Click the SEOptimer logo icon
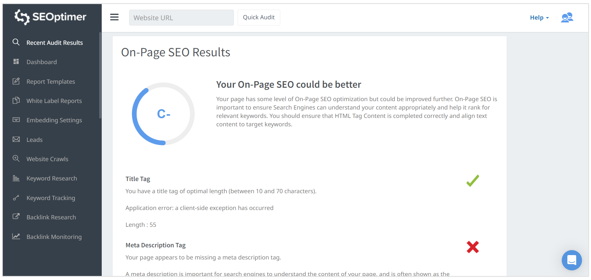 coord(22,17)
